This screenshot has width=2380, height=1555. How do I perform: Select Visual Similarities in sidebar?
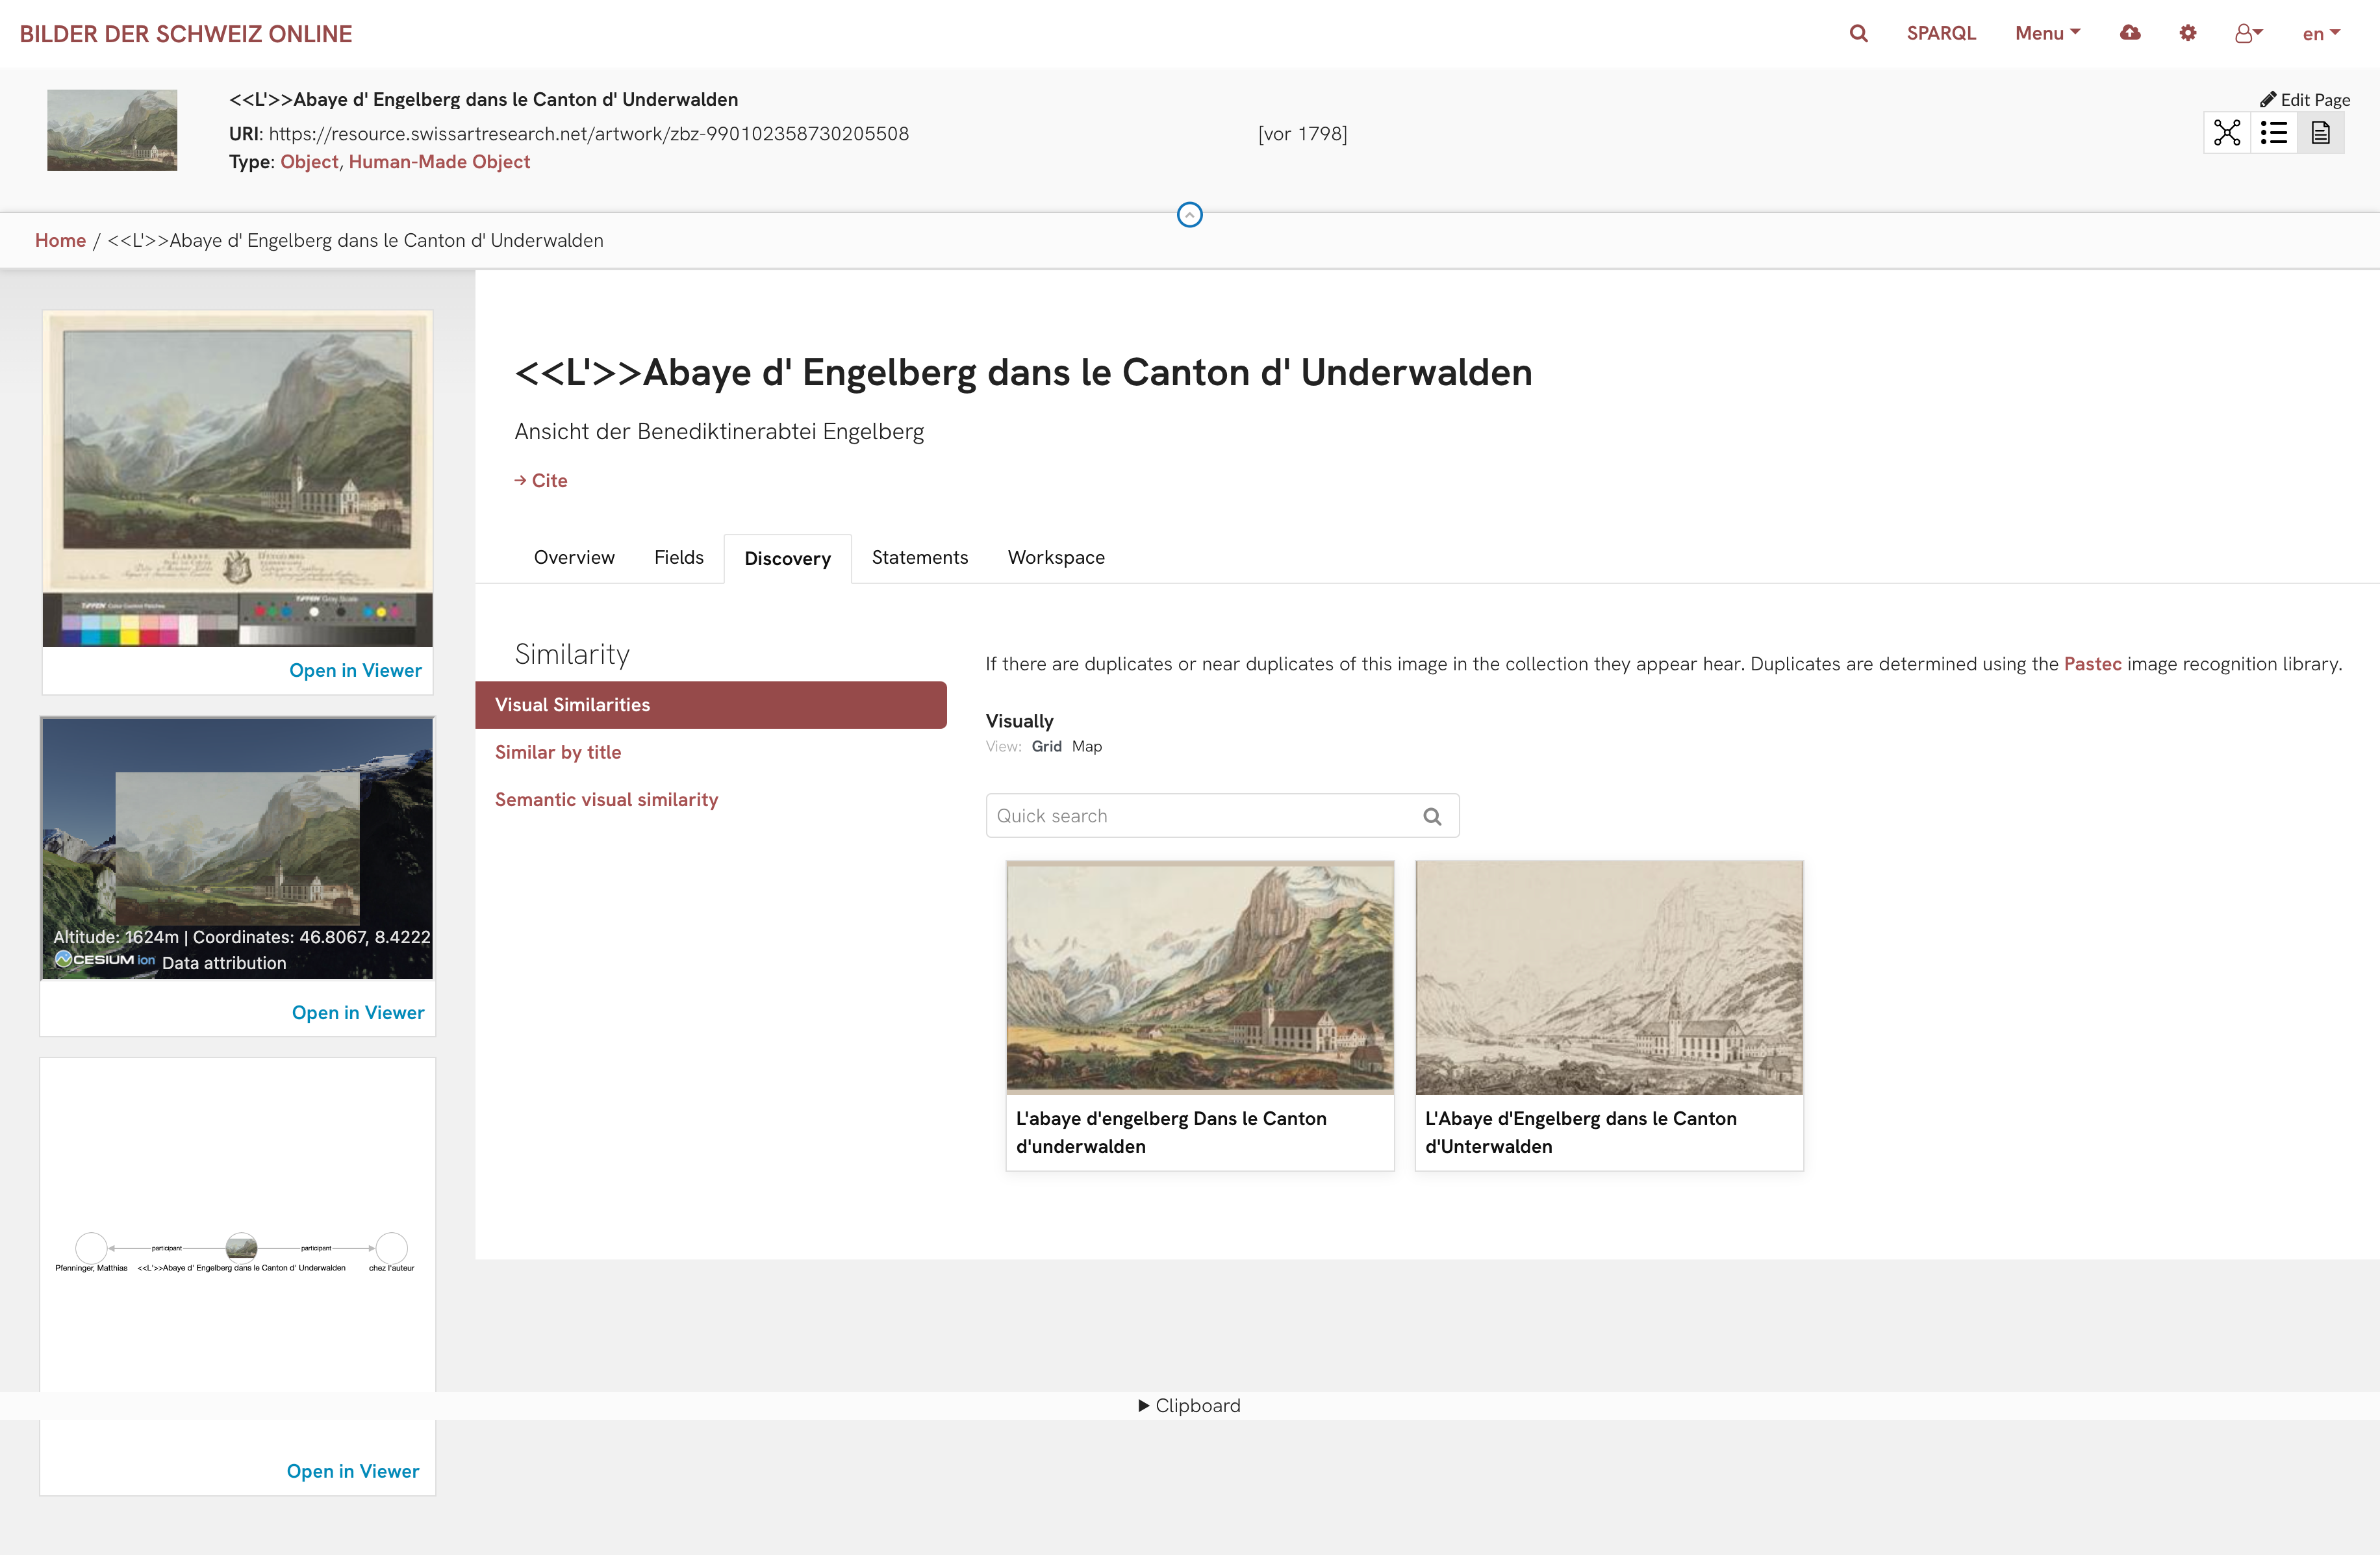click(x=711, y=705)
